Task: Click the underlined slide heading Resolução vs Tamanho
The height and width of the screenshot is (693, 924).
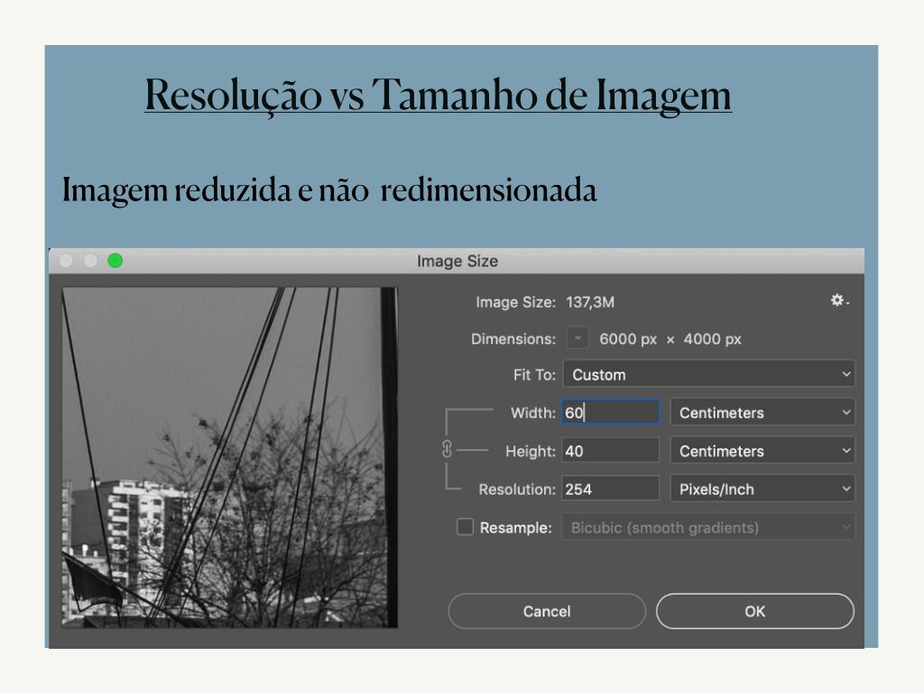Action: click(x=438, y=95)
